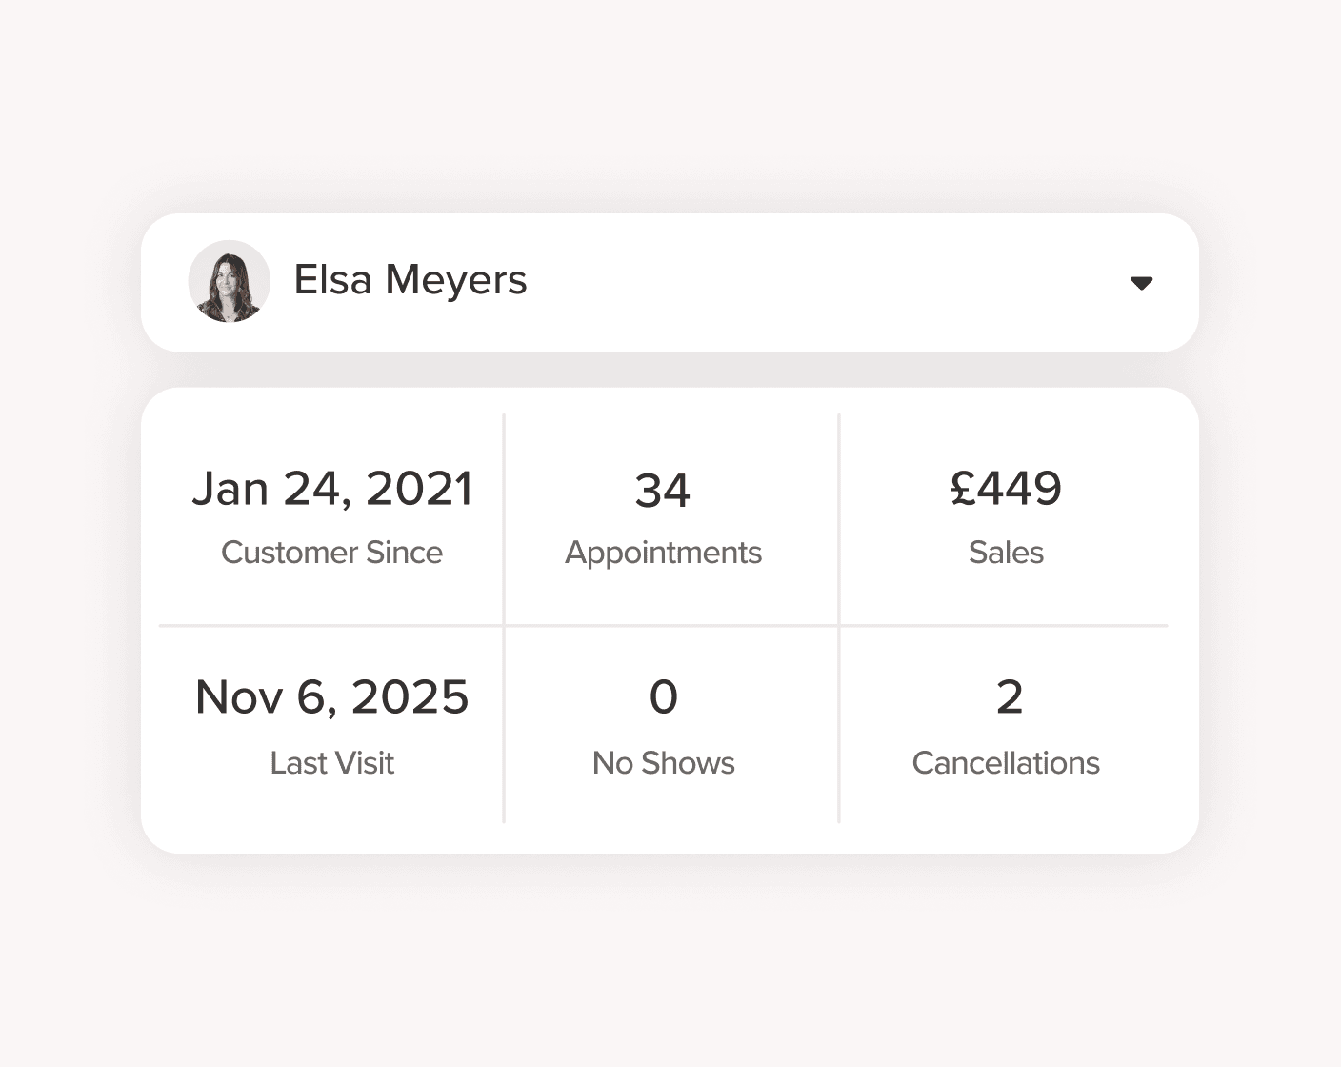Click the Jan 24, 2021 date value

tap(332, 489)
